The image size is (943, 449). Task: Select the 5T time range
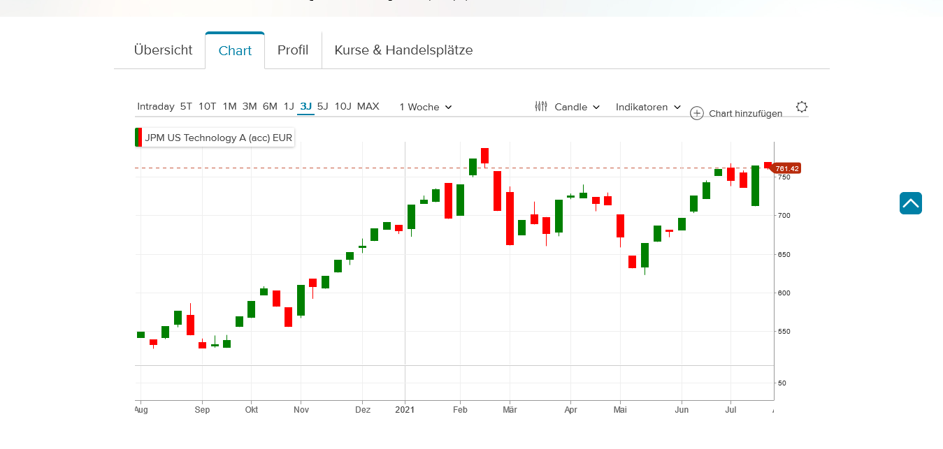pyautogui.click(x=186, y=106)
